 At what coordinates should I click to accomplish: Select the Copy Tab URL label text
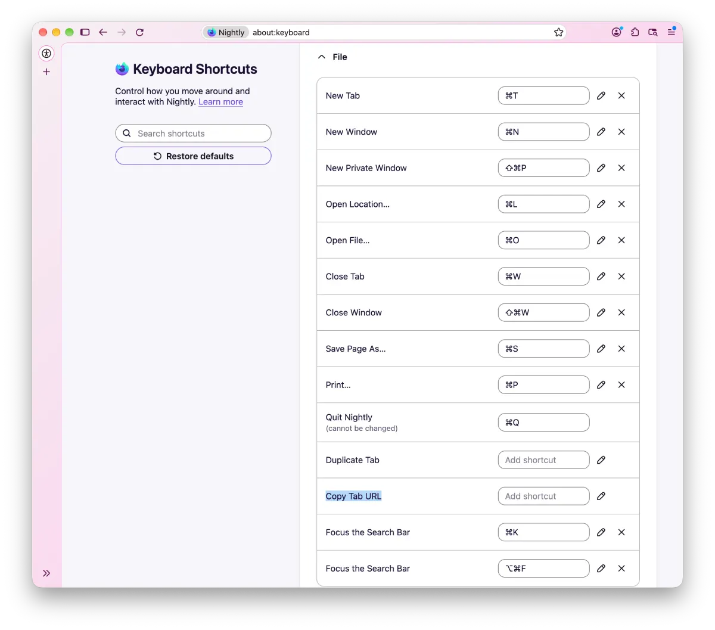353,496
